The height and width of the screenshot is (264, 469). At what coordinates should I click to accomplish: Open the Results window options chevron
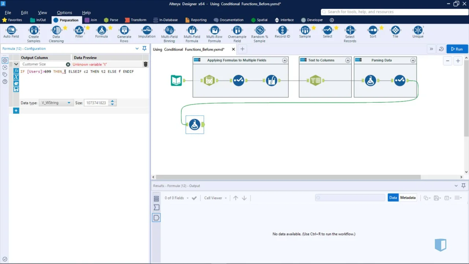pos(456,186)
